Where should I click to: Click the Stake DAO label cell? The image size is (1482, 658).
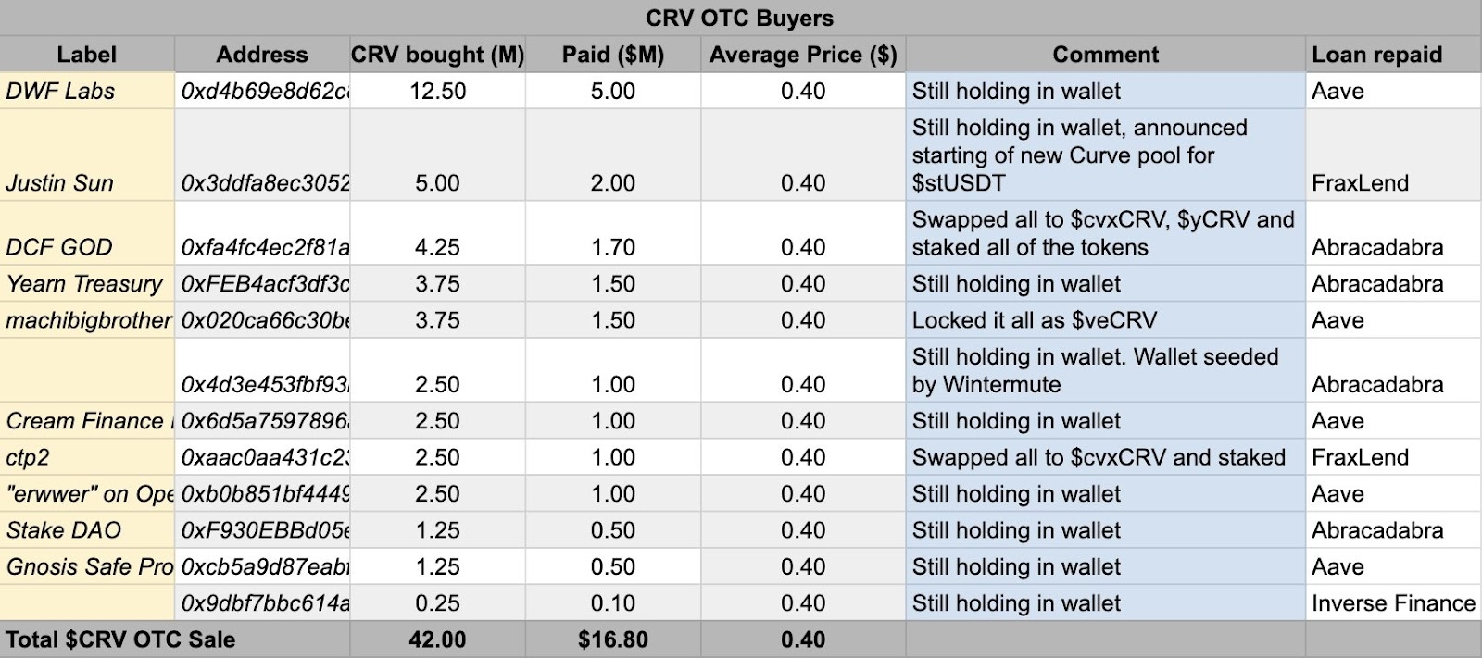(x=87, y=530)
